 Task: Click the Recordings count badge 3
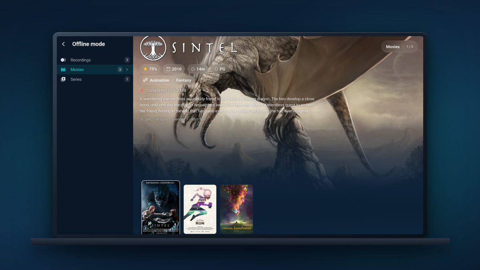127,60
